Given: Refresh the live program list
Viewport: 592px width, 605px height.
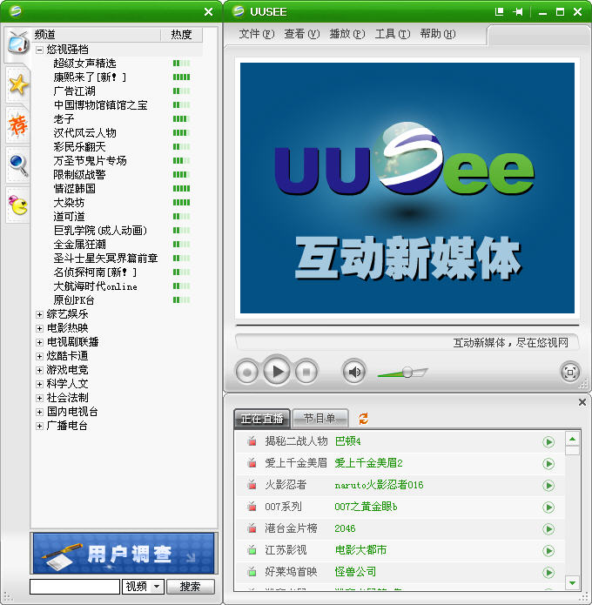Looking at the screenshot, I should tap(363, 418).
